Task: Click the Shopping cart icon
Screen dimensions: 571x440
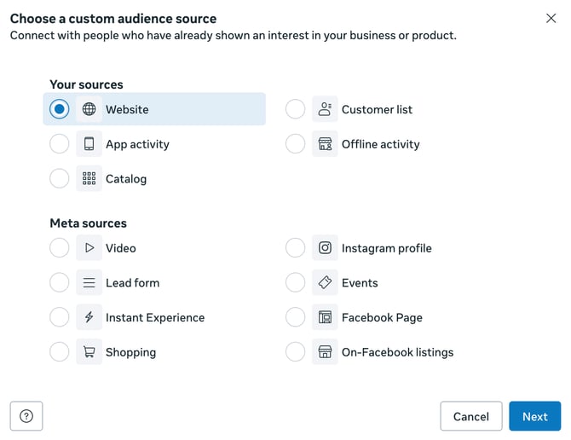Action: [89, 352]
